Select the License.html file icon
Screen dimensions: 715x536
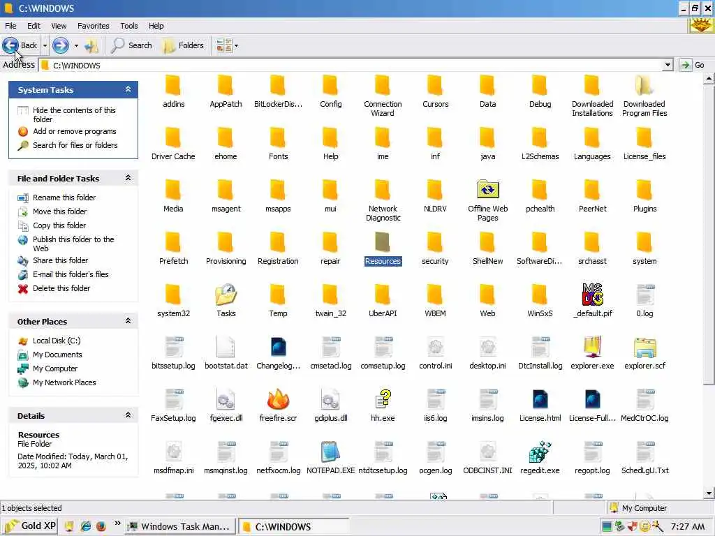pyautogui.click(x=540, y=399)
